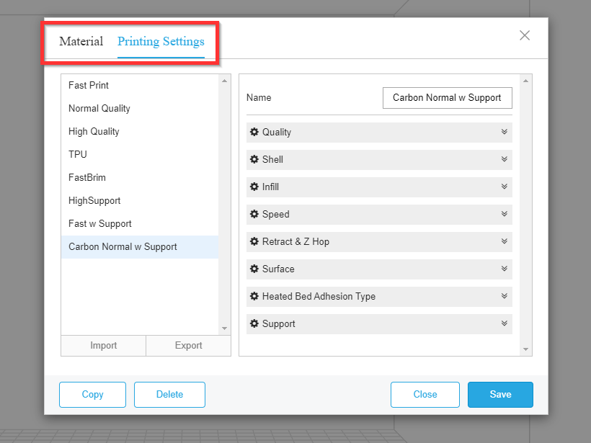The image size is (591, 443).
Task: Edit the Carbon Normal w Support name field
Action: coord(447,97)
